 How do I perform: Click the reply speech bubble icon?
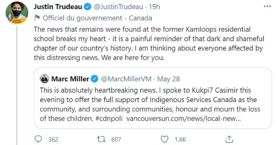pos(38,139)
